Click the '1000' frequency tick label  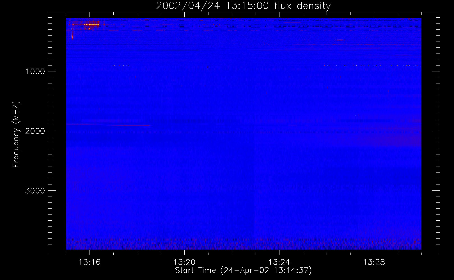click(x=35, y=71)
